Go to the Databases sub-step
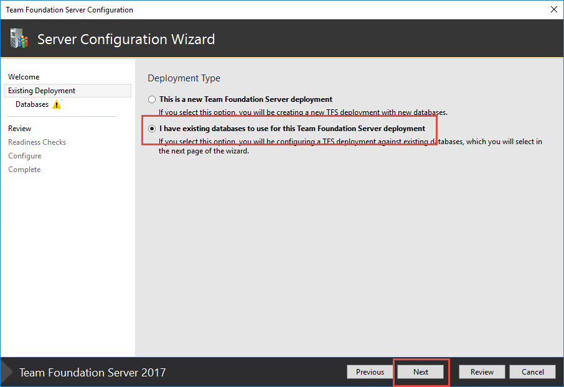 tap(32, 104)
